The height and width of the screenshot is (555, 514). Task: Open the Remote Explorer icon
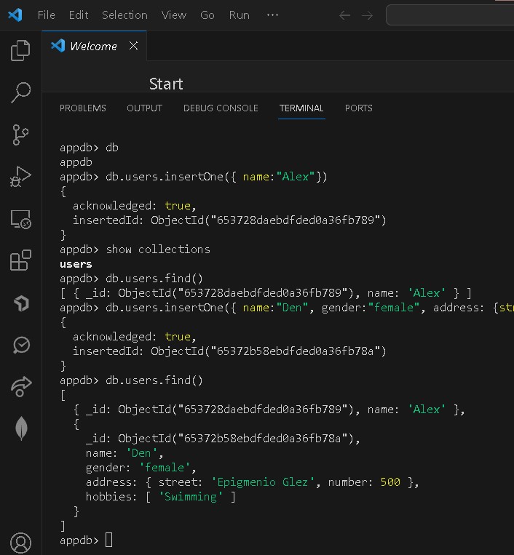click(20, 219)
